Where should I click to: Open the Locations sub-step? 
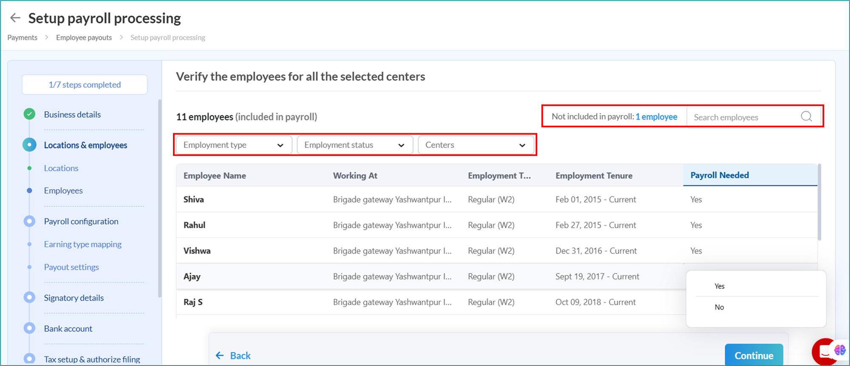[61, 168]
